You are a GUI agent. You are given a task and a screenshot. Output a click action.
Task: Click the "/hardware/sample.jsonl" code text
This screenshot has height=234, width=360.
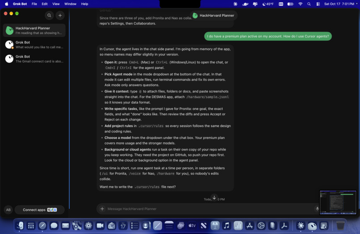tap(208, 97)
